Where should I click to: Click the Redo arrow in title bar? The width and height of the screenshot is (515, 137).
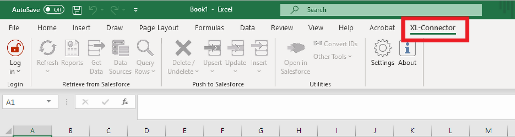coord(115,10)
